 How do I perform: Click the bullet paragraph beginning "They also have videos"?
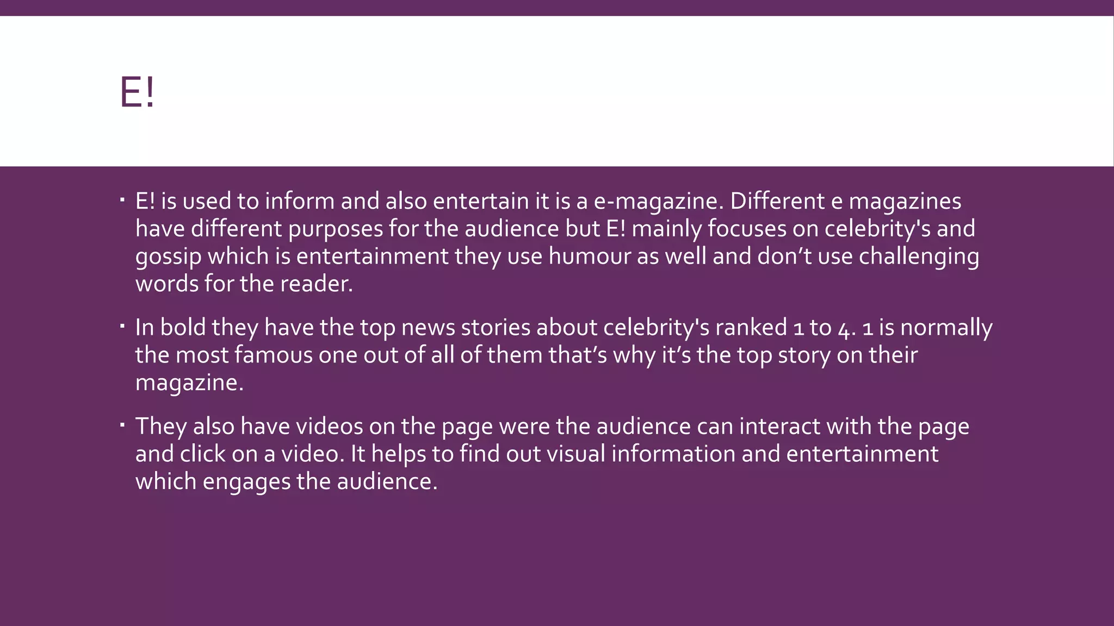pos(552,454)
